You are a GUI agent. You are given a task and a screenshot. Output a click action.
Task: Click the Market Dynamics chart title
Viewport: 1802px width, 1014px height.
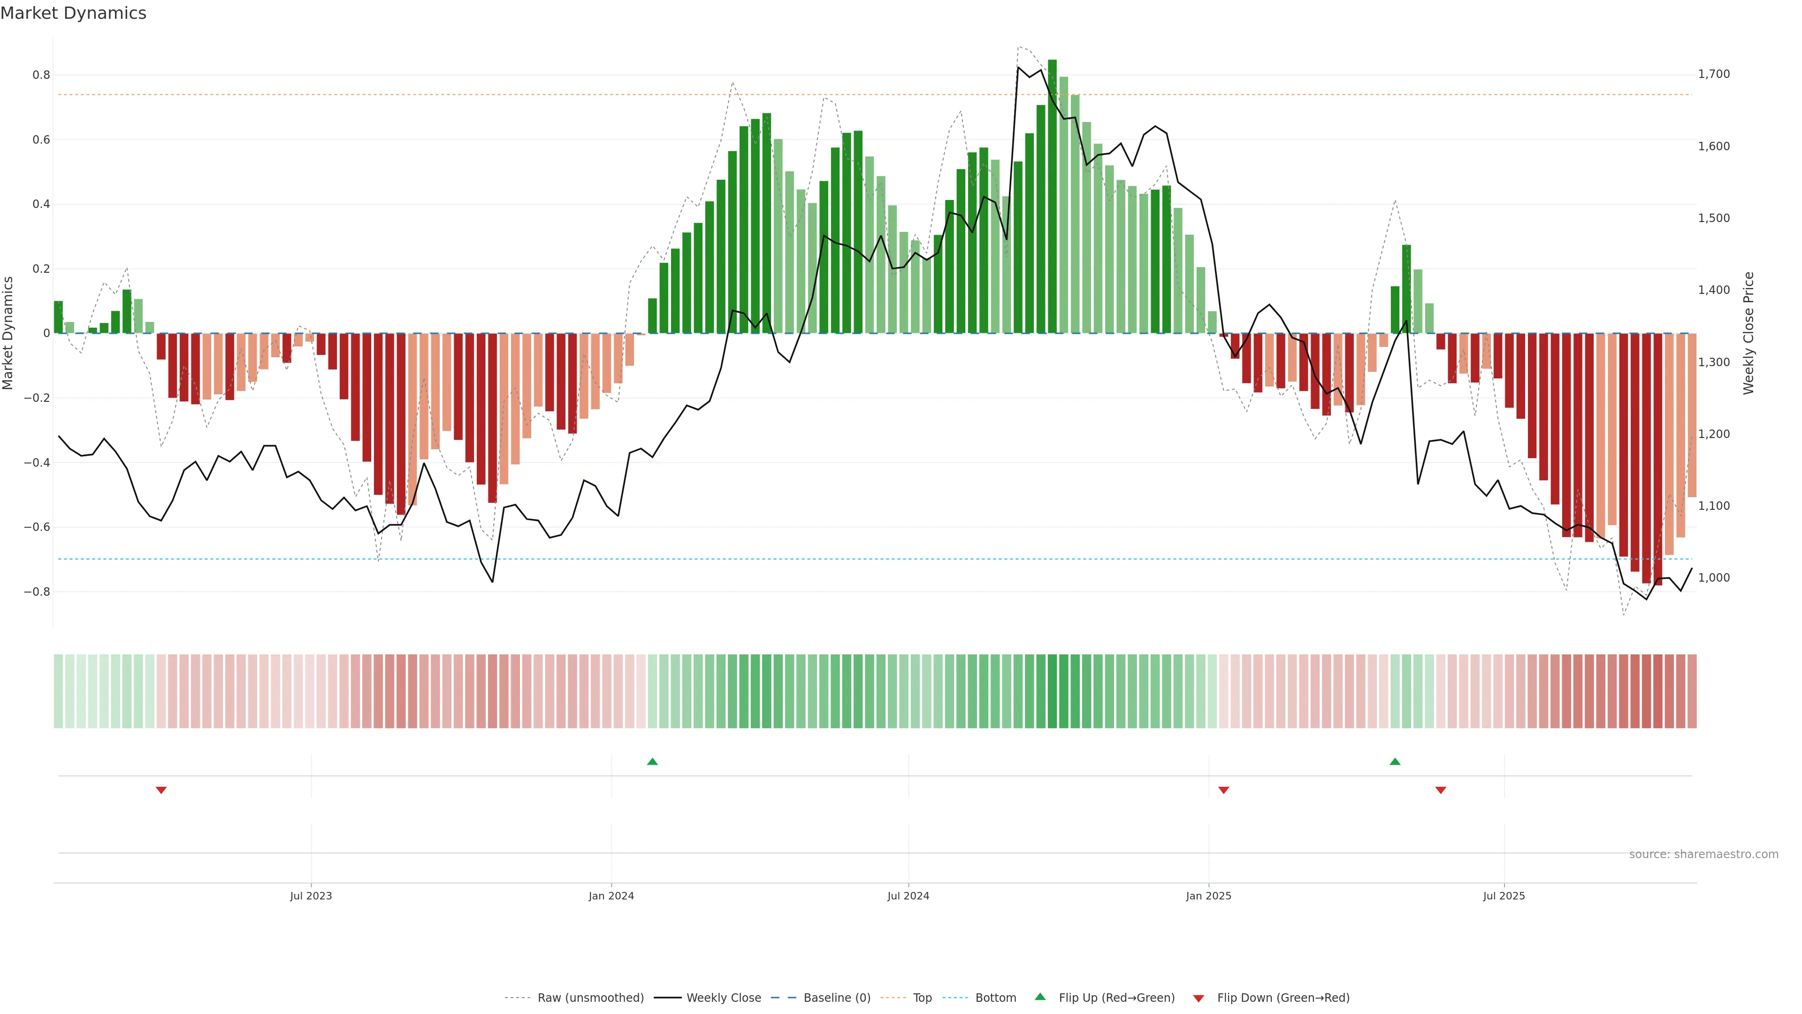click(x=74, y=13)
